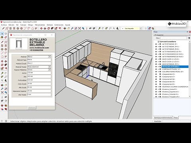Open the Material dropdown showing Blanco
191x143 pixels.
(x=49, y=56)
